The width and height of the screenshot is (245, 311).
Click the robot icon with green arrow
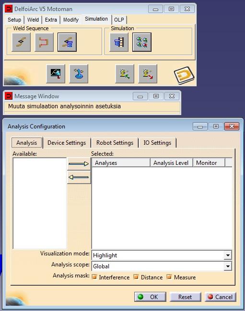125,74
